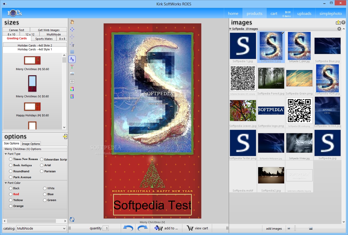Undo with the blue left arrow
This screenshot has height=235, width=348.
point(128,228)
